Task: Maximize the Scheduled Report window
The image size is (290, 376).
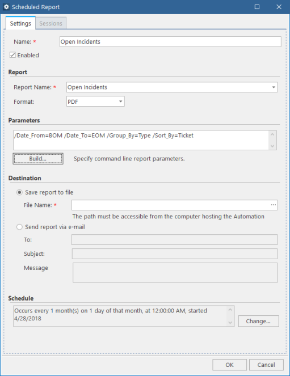Action: click(257, 7)
